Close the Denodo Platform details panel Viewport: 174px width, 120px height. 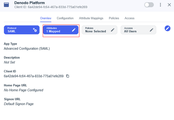169,5
